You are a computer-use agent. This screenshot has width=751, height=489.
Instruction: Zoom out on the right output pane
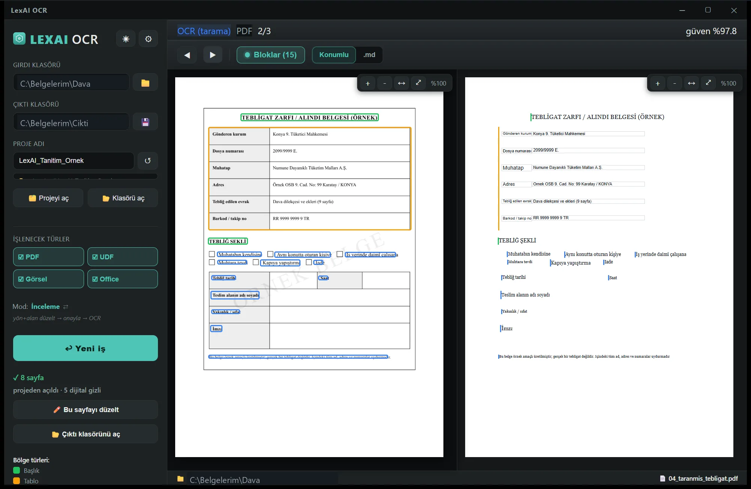click(675, 83)
